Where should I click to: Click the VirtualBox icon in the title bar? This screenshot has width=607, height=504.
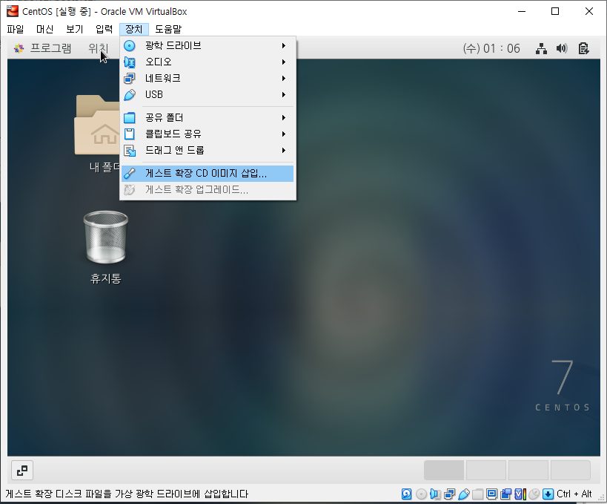(13, 11)
